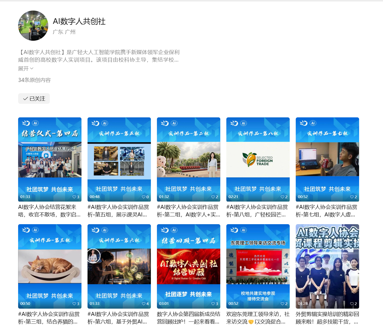Open title 数字人协会第四届新成员结营回顾出炉
The width and height of the screenshot is (383, 330).
point(189,318)
